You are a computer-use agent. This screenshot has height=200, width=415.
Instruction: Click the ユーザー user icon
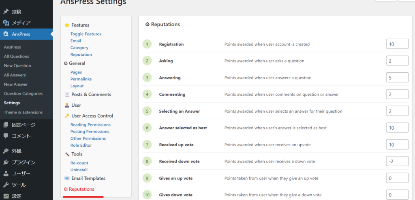pyautogui.click(x=6, y=174)
